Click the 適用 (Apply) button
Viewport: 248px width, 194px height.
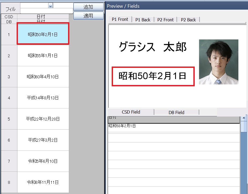click(88, 16)
